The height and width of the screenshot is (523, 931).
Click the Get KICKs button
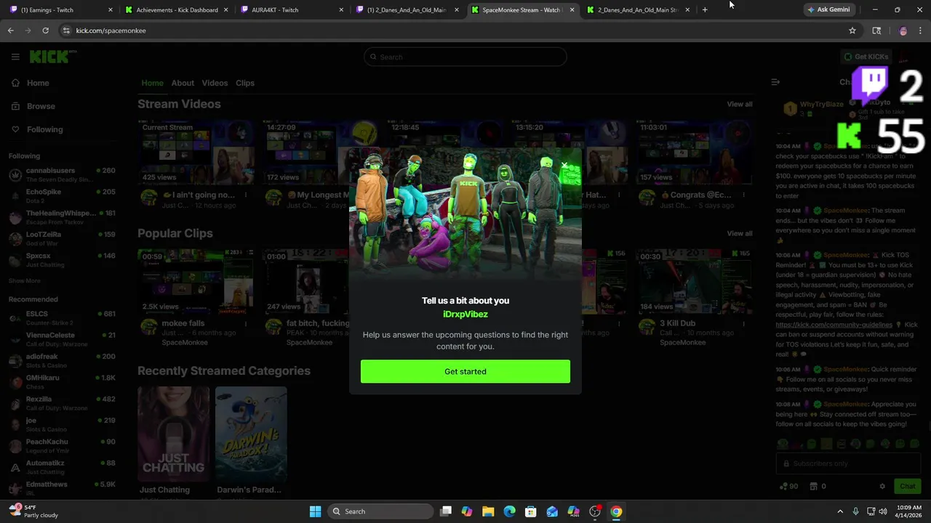click(866, 57)
